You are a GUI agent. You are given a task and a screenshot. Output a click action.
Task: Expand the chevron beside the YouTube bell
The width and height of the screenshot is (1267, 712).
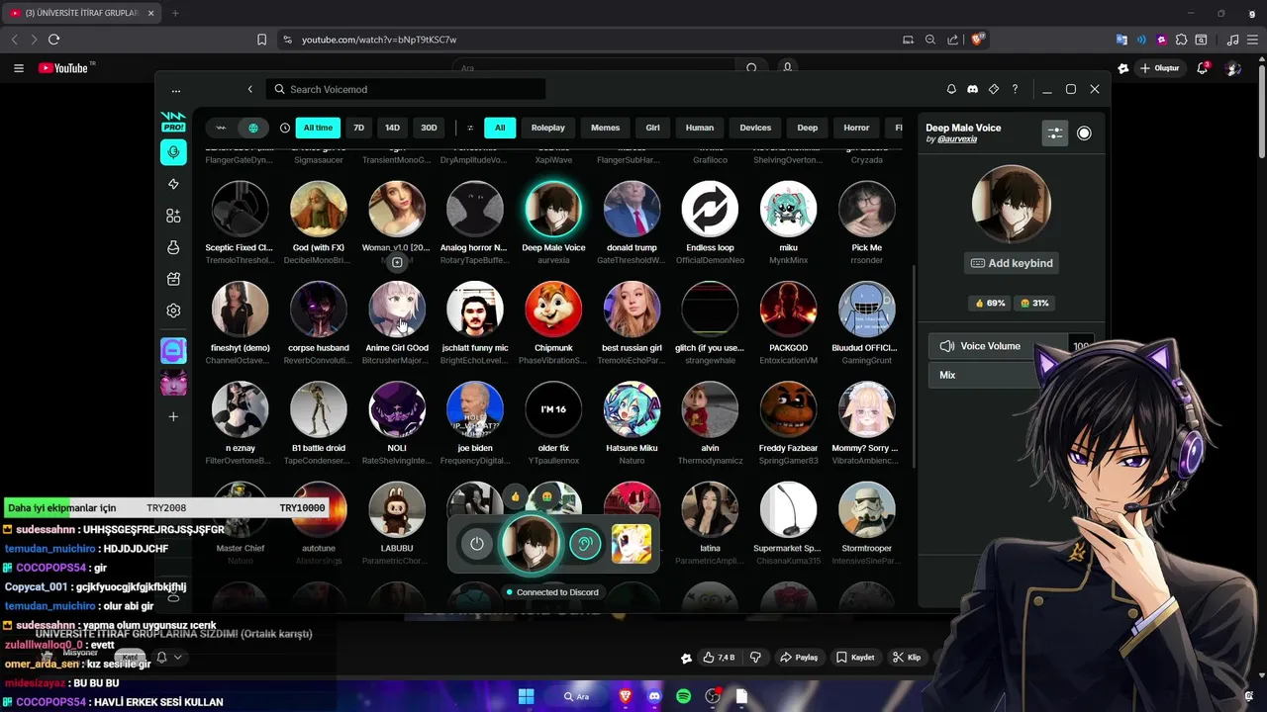178,657
